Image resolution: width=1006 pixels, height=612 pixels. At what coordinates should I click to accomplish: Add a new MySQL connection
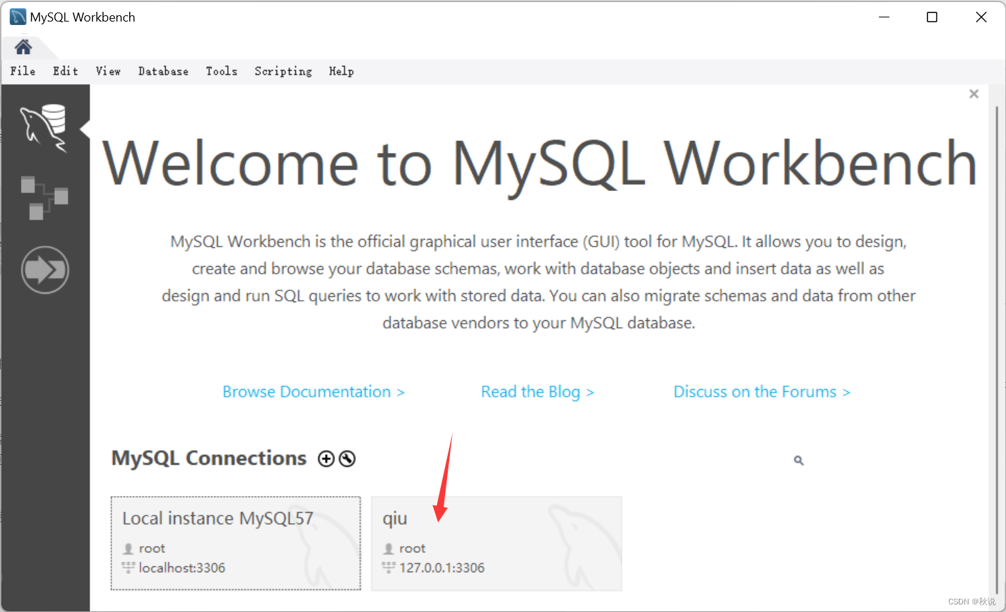point(326,458)
